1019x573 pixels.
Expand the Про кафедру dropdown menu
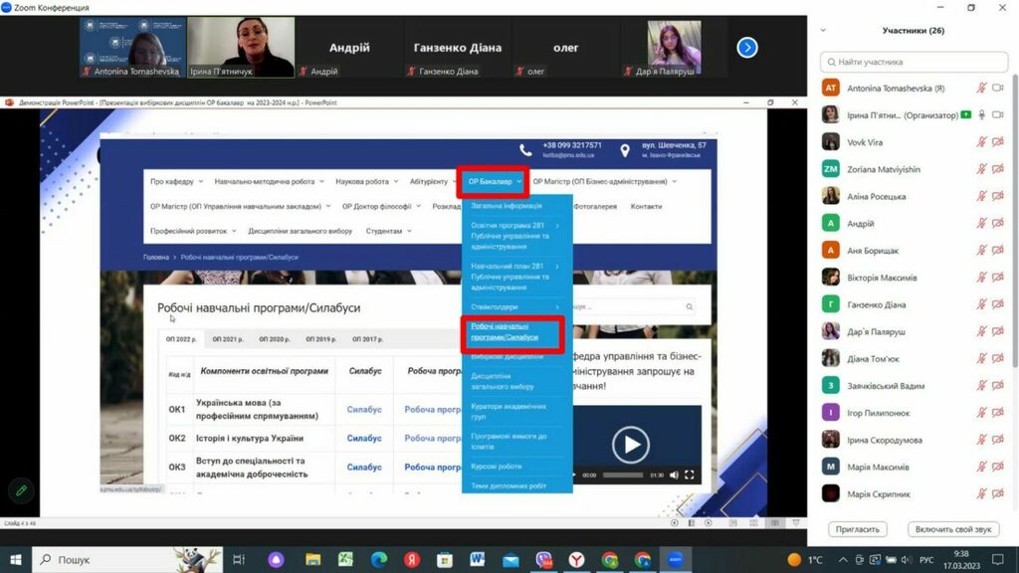coord(176,182)
